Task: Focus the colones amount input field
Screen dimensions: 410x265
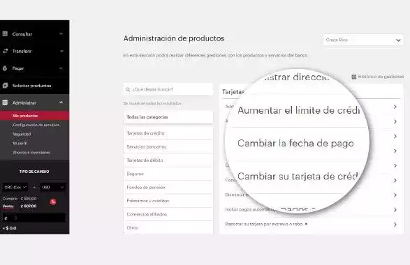Action: [34, 218]
